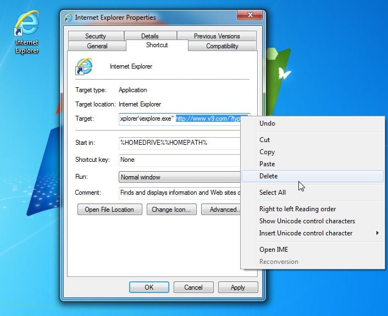The height and width of the screenshot is (316, 388).
Task: Choose Undo from the context menu
Action: [x=313, y=123]
